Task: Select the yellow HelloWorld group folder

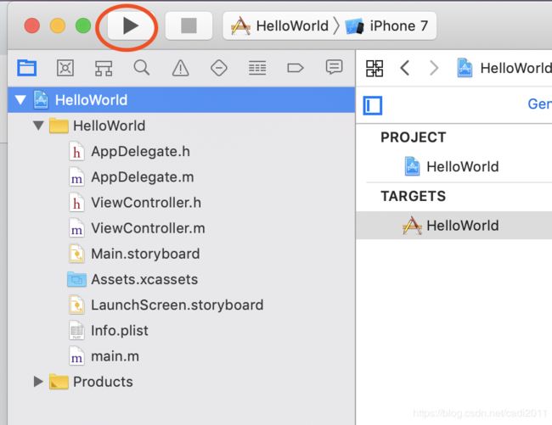Action: coord(98,126)
